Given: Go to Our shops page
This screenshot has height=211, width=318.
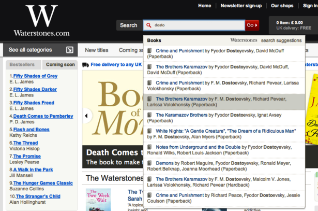Looking at the screenshot, I should 282,6.
